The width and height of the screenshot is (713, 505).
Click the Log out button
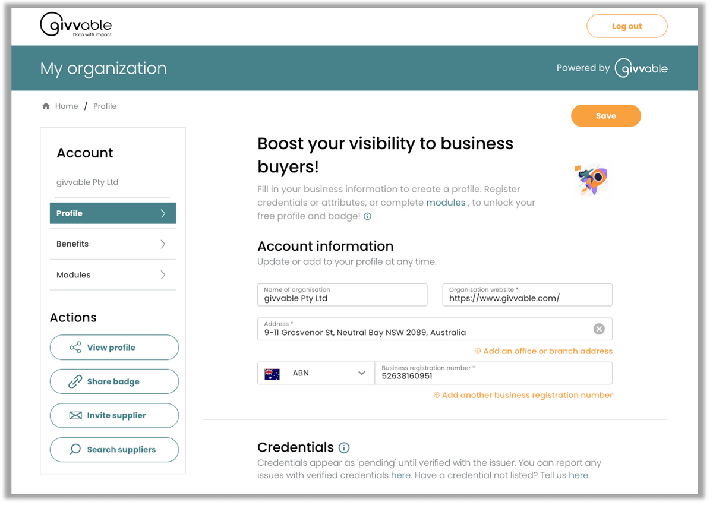click(x=627, y=26)
